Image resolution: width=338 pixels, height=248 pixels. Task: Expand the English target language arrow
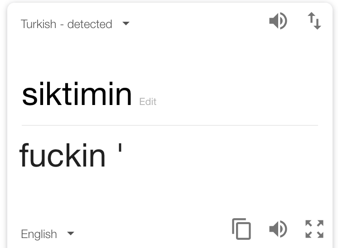pyautogui.click(x=71, y=234)
